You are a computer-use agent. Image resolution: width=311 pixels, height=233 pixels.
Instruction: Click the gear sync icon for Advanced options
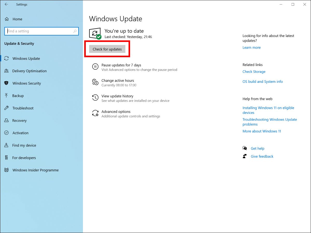(95, 113)
